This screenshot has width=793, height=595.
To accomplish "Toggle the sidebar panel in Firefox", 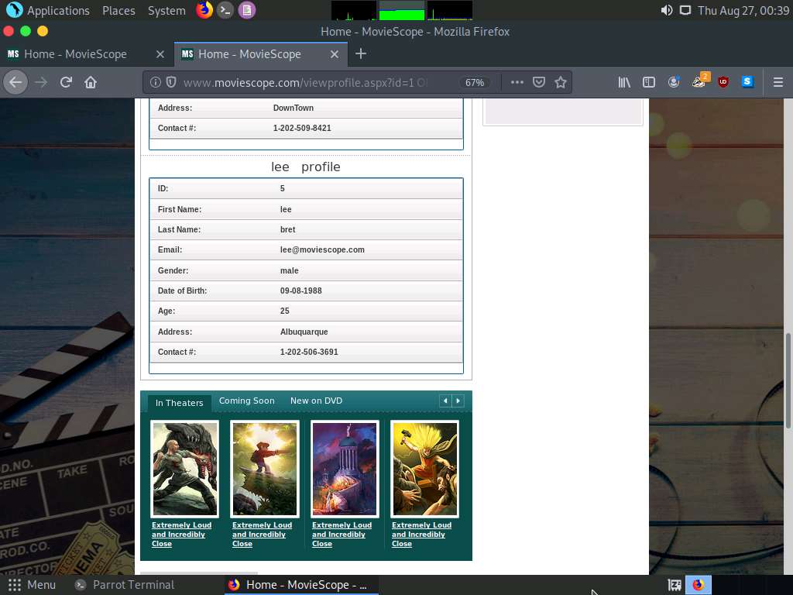I will click(x=649, y=82).
